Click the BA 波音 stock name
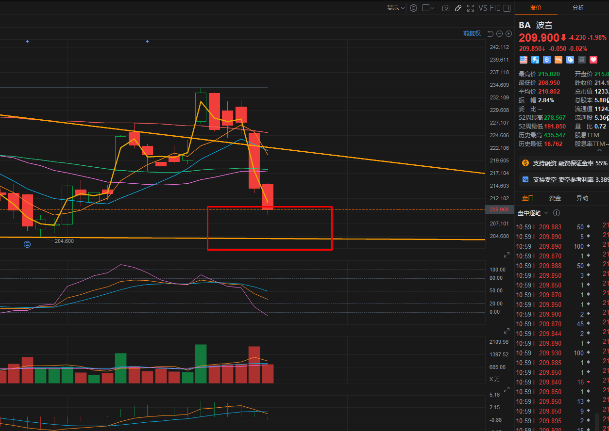 coord(536,25)
